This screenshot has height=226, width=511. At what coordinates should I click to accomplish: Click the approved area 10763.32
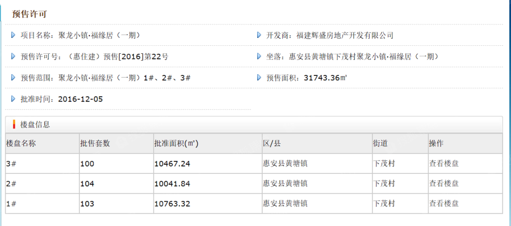[172, 204]
